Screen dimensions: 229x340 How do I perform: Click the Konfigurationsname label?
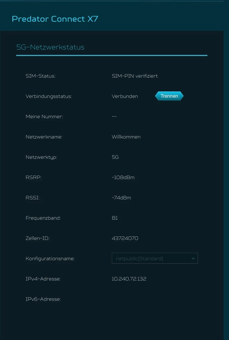coord(50,259)
